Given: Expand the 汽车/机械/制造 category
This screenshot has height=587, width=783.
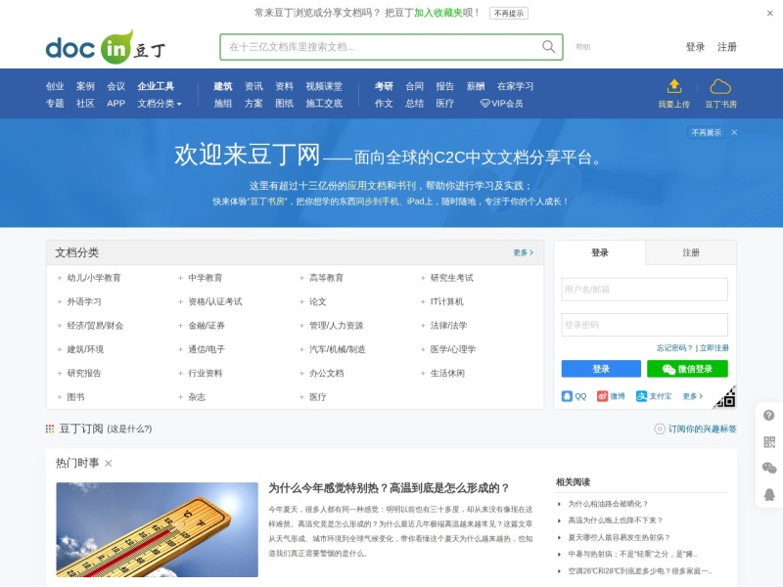Looking at the screenshot, I should click(x=301, y=349).
